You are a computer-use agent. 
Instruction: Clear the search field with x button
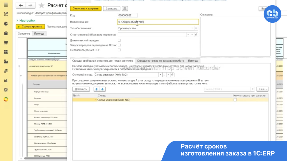(x=253, y=89)
